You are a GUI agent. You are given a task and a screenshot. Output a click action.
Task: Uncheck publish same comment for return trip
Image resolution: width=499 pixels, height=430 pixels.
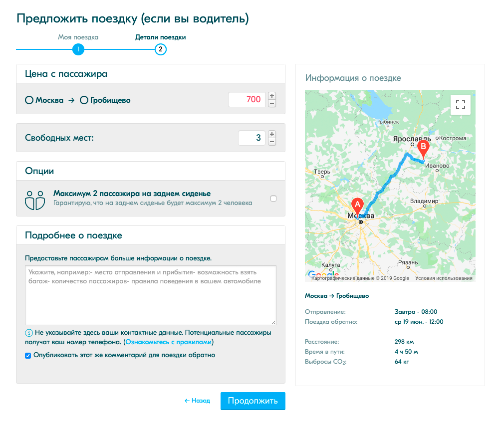28,356
